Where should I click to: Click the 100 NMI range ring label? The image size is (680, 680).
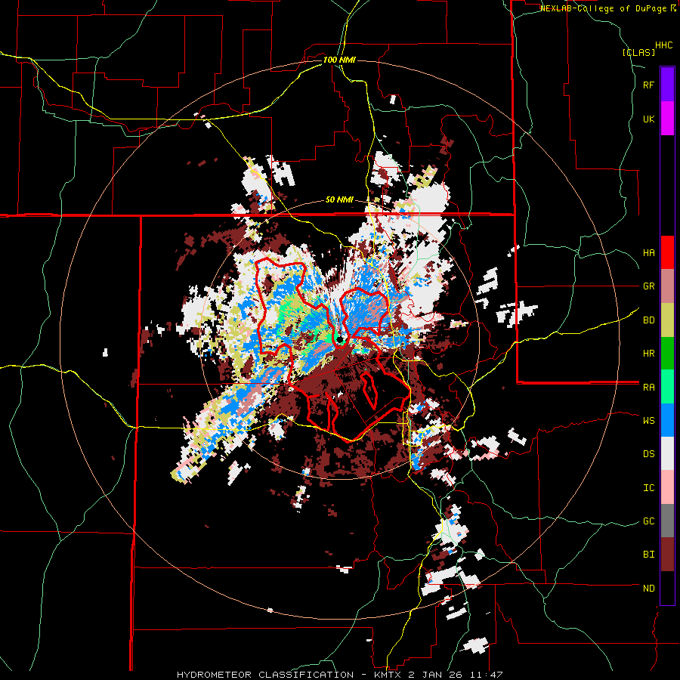[x=339, y=60]
